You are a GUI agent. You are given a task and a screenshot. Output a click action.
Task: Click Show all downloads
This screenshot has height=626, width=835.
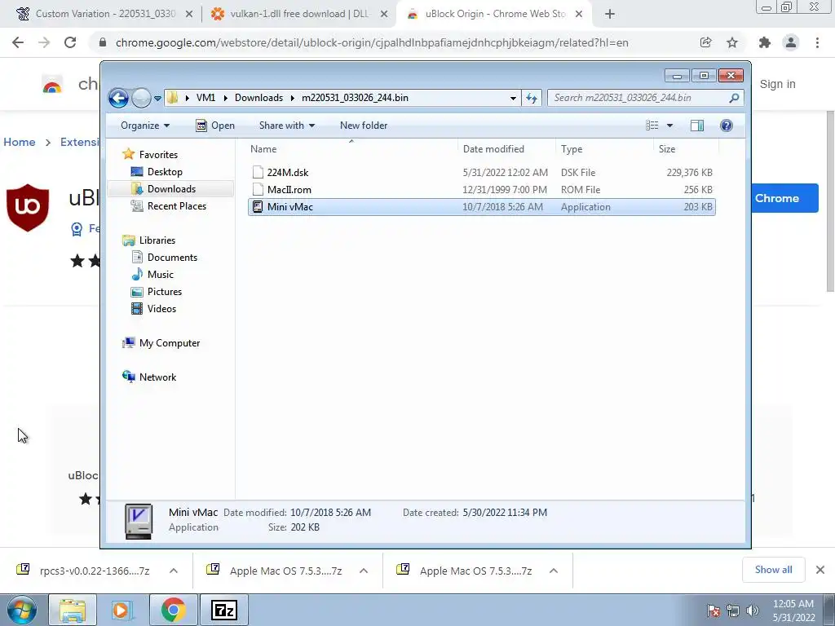coord(773,570)
